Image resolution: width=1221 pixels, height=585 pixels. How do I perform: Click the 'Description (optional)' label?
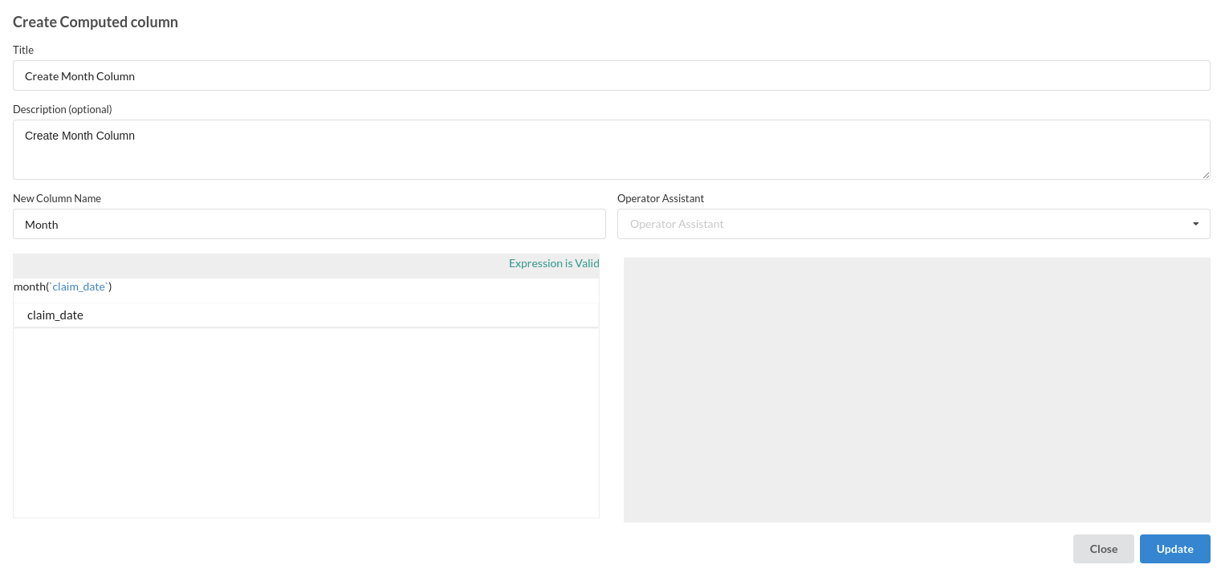(63, 109)
